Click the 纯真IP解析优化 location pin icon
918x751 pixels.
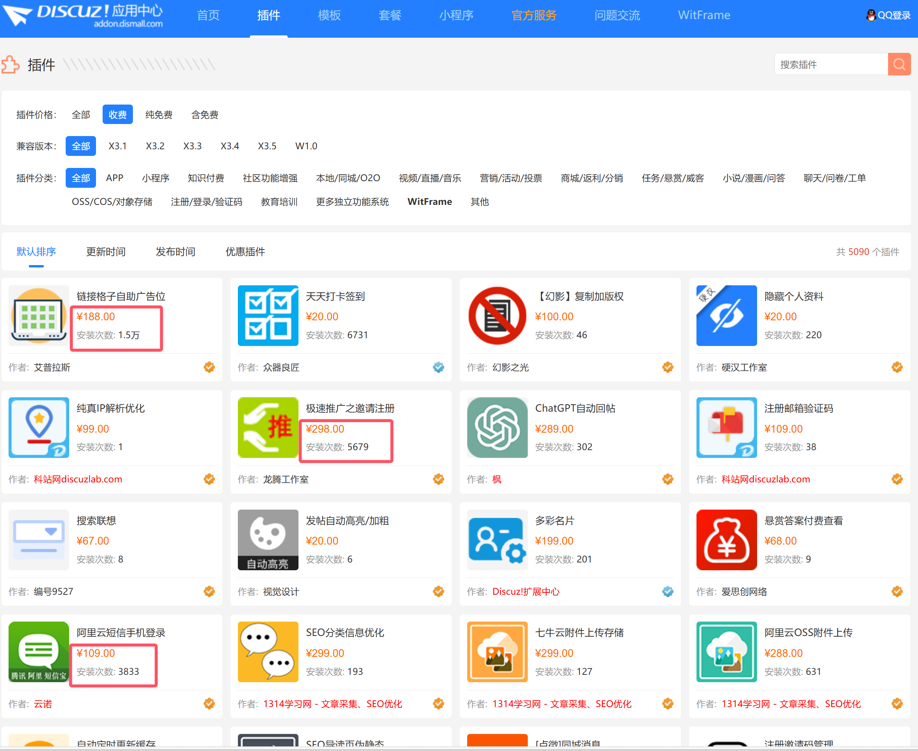click(x=38, y=428)
